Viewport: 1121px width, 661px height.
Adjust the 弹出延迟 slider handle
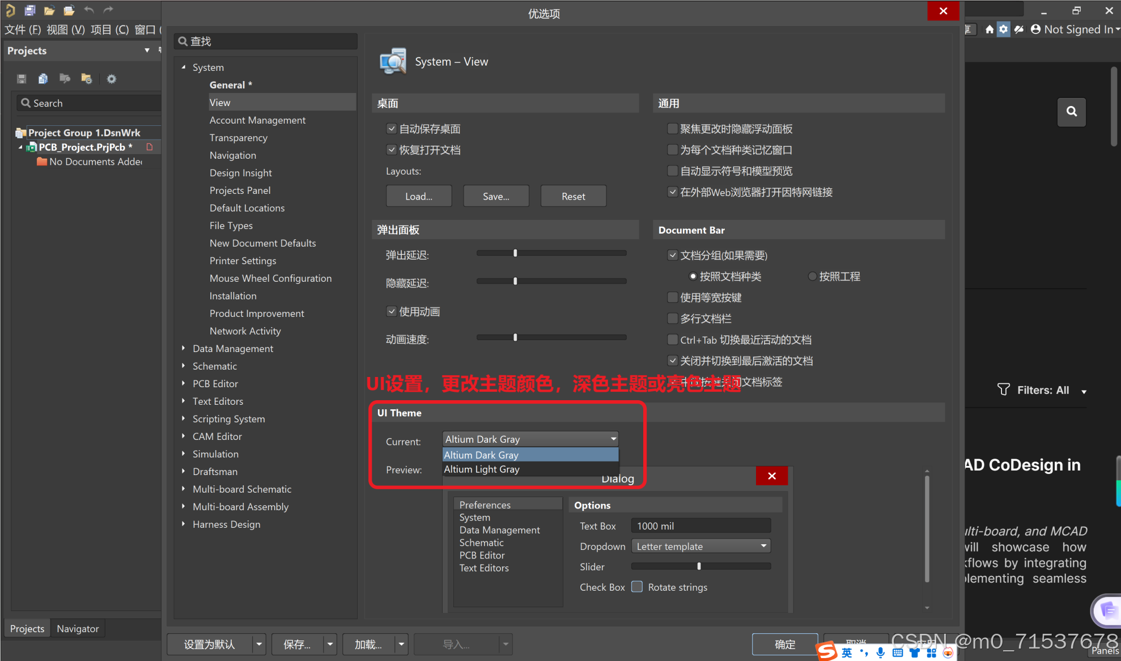point(515,253)
